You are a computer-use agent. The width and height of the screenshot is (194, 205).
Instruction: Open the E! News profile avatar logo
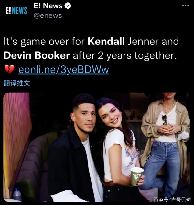coord(16,10)
